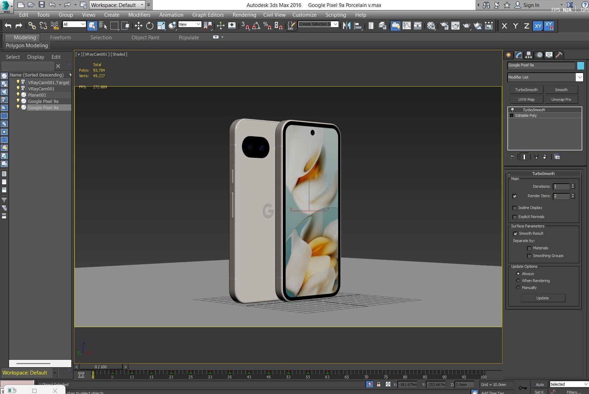The width and height of the screenshot is (589, 394).
Task: Toggle the Render Iters checkbox
Action: pyautogui.click(x=515, y=196)
